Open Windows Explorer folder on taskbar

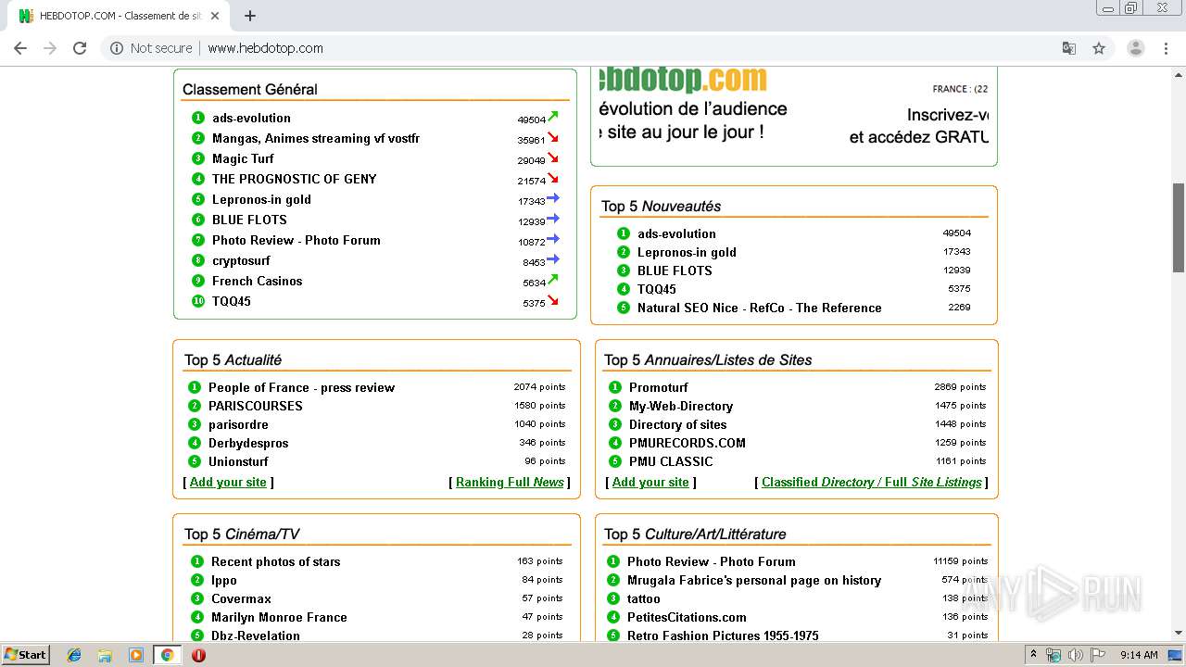click(x=105, y=655)
